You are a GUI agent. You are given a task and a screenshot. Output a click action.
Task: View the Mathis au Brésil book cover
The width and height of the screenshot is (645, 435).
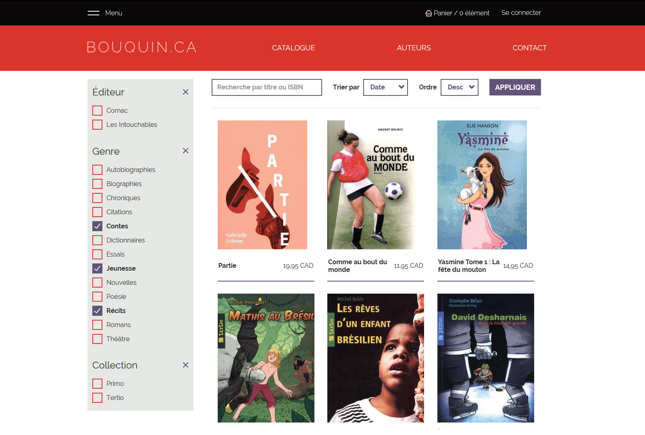click(266, 358)
